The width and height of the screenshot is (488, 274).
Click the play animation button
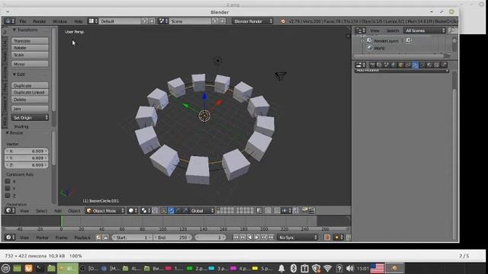257,237
